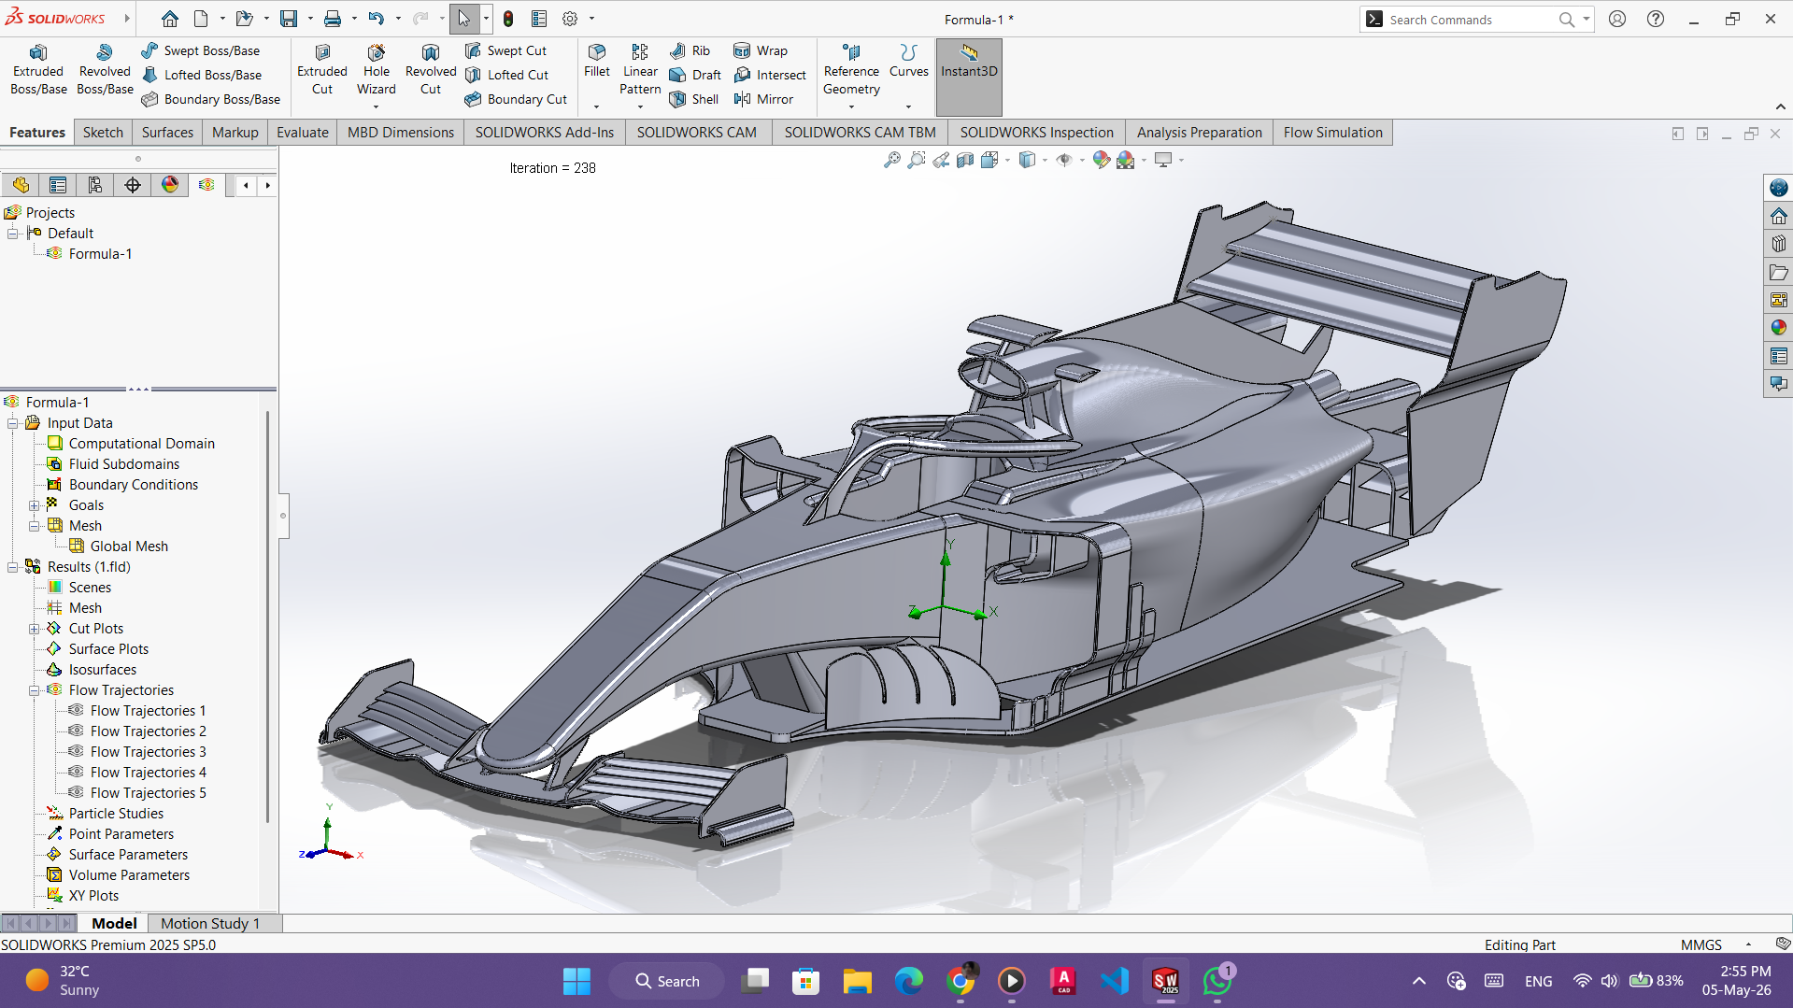
Task: Activate the Revolved Cut tool
Action: click(431, 70)
